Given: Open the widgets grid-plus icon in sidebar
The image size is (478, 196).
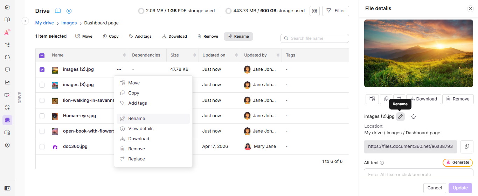Looking at the screenshot, I should 7,107.
